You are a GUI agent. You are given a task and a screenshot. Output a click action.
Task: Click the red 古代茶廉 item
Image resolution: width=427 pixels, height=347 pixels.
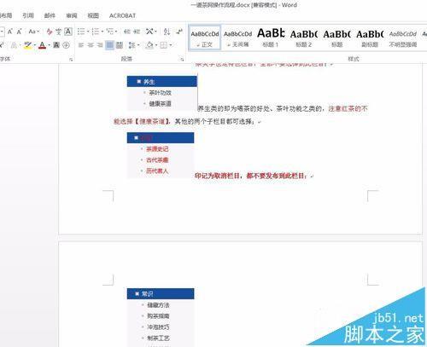(x=157, y=160)
